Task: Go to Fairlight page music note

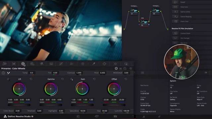Action: click(x=143, y=117)
